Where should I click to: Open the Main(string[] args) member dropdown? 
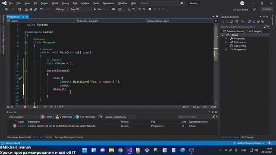coord(179,21)
